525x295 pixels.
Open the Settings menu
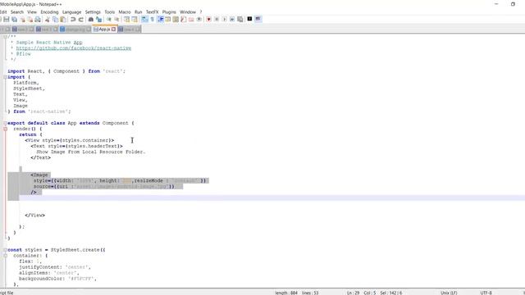click(x=93, y=11)
